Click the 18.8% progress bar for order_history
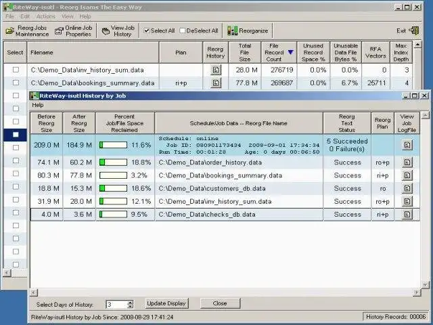This screenshot has height=325, width=433. pyautogui.click(x=113, y=162)
